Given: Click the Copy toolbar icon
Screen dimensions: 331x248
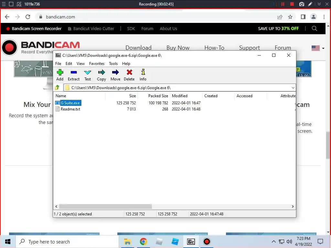Looking at the screenshot, I should click(x=101, y=75).
